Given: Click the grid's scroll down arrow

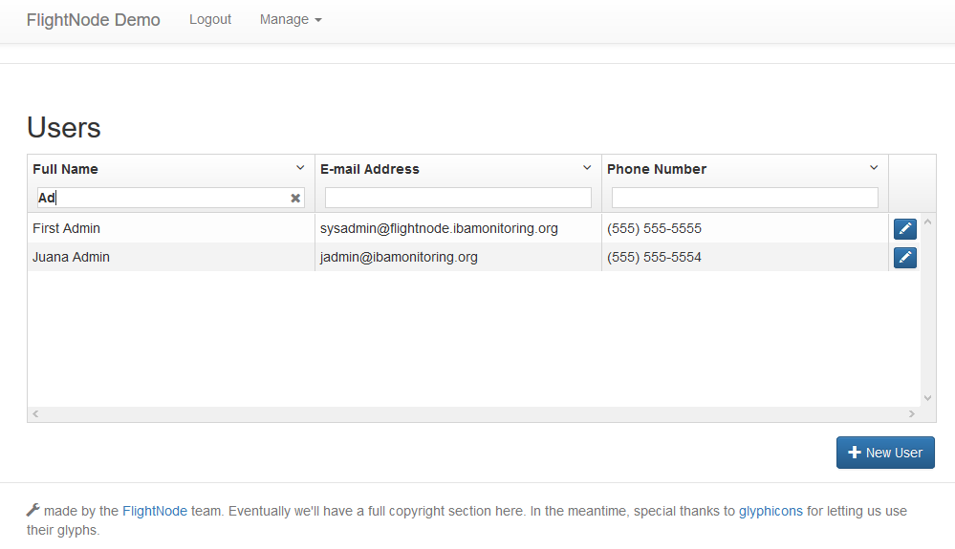Looking at the screenshot, I should [x=927, y=398].
